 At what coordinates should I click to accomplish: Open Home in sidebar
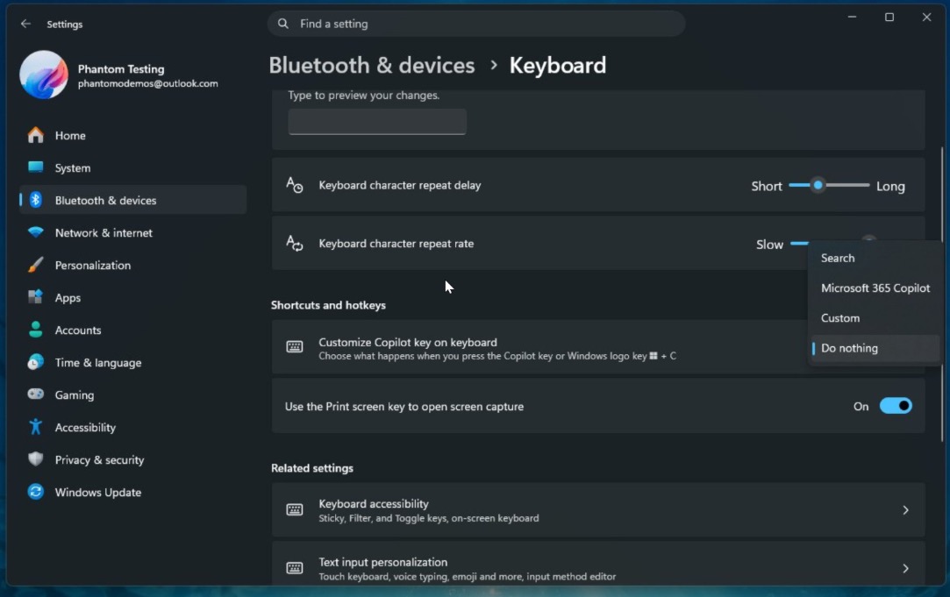(132, 135)
